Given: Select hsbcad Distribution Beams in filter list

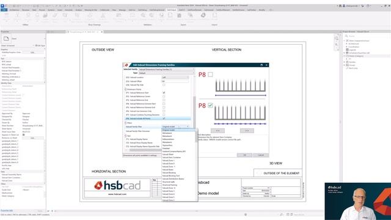Looking at the screenshot, I should click(178, 179).
